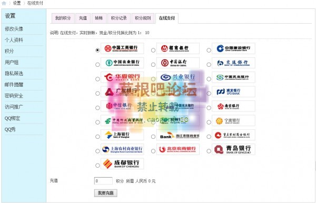Switch to the 充值 tab

(83, 18)
